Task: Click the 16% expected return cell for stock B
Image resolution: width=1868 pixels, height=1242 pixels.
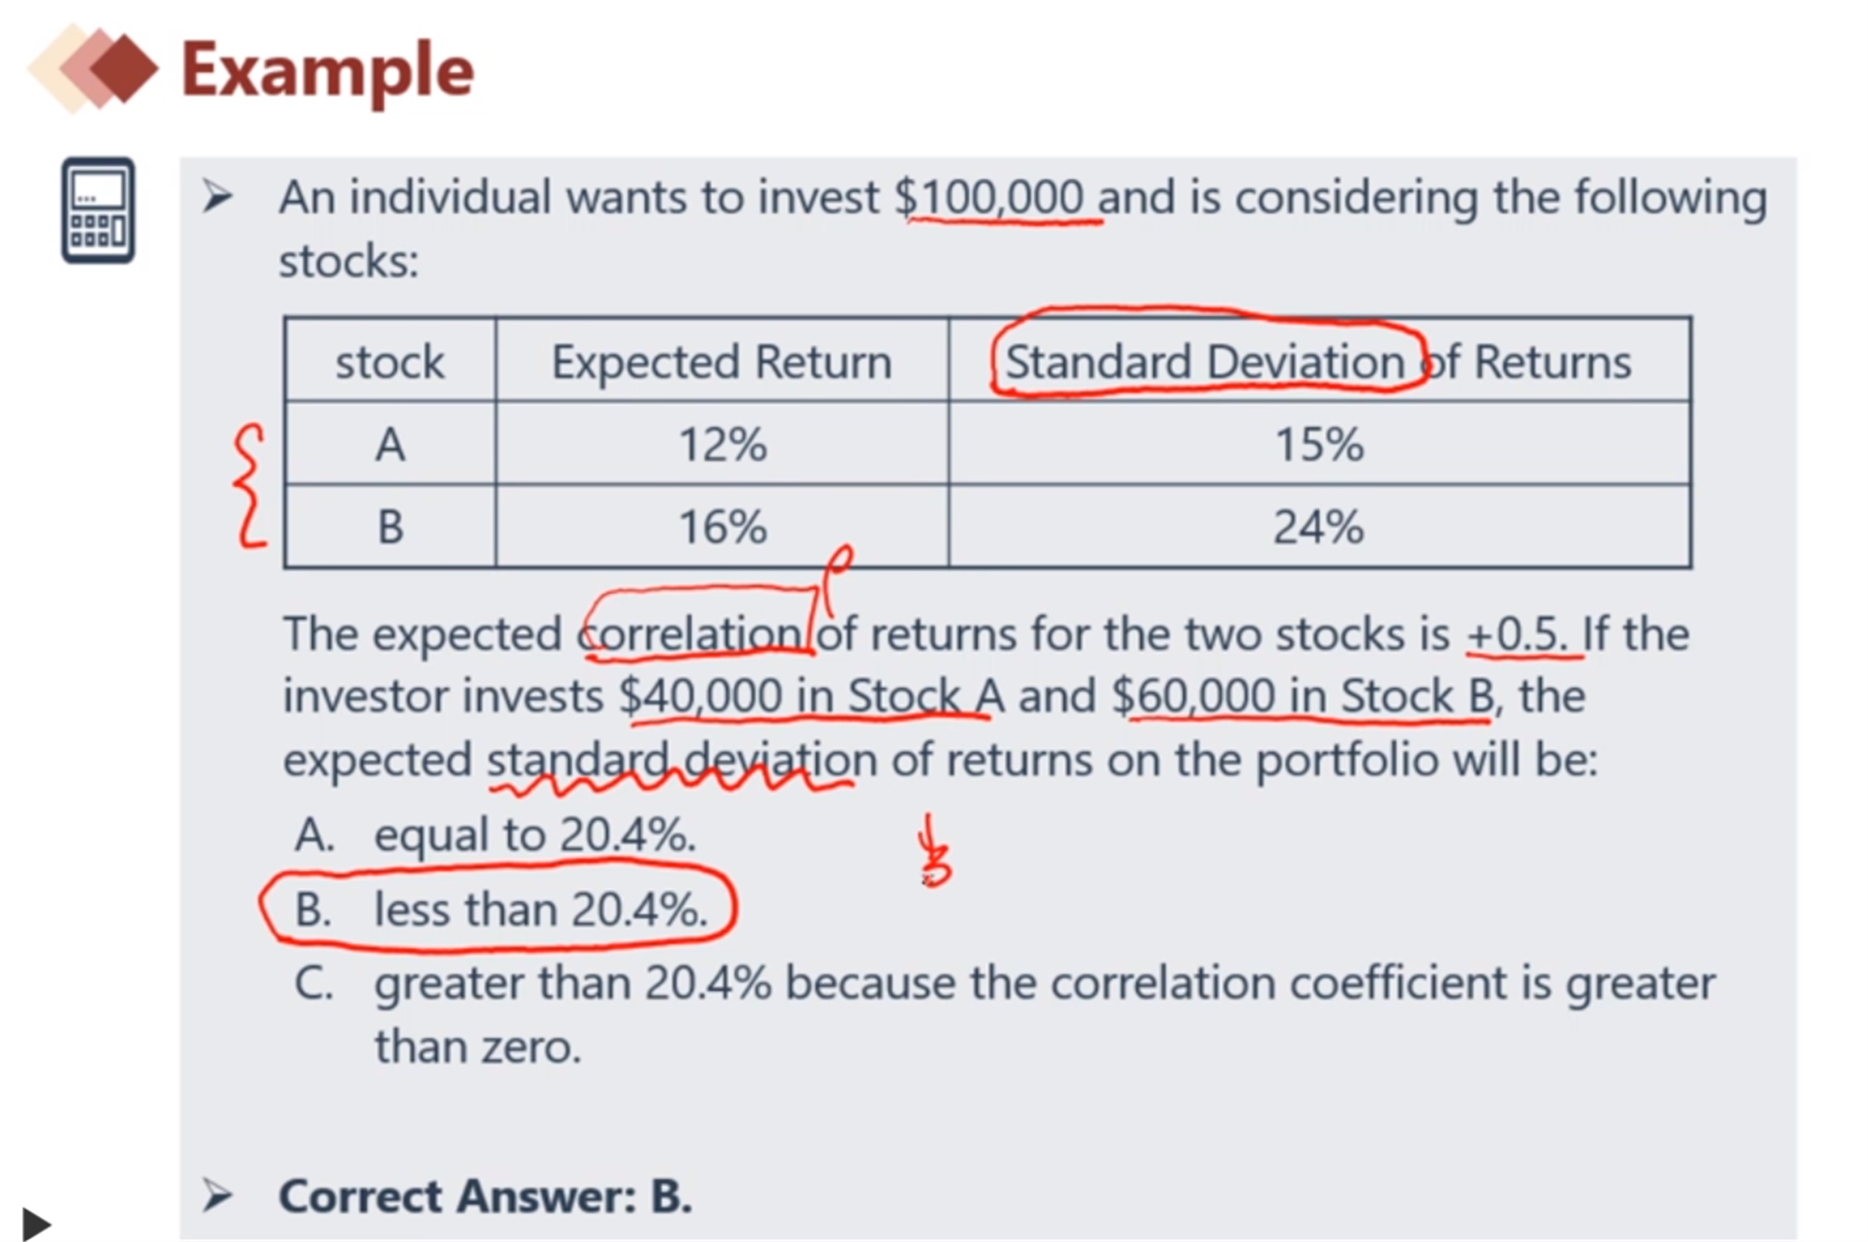Action: pyautogui.click(x=722, y=526)
